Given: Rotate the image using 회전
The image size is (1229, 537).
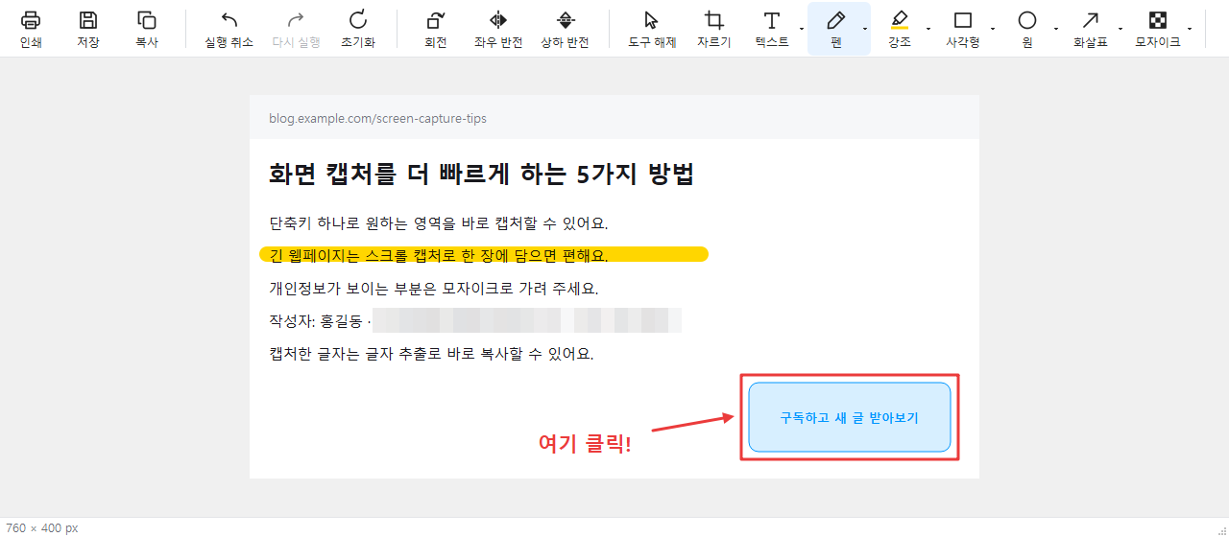Looking at the screenshot, I should (x=436, y=29).
